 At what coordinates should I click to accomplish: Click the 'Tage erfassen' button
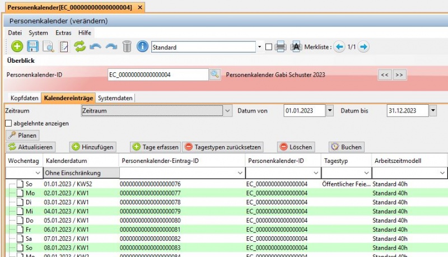(155, 147)
